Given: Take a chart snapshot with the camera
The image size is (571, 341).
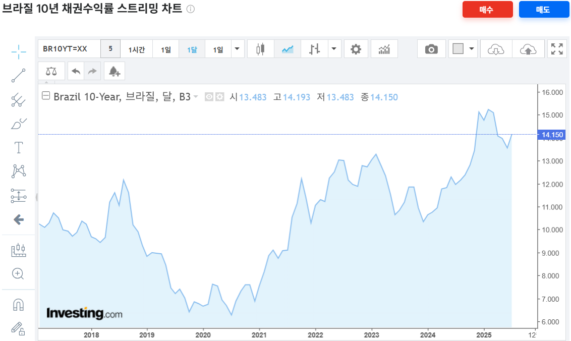Looking at the screenshot, I should 431,48.
